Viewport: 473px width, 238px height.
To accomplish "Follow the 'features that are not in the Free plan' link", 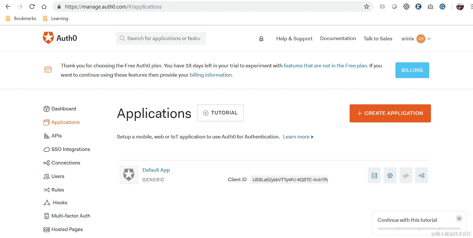I will pos(325,66).
